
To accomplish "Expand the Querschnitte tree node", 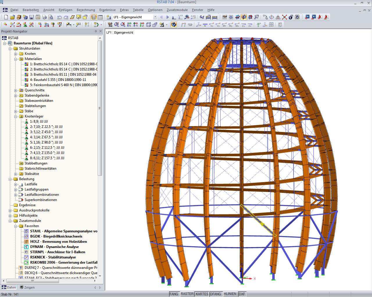I will tap(15, 90).
